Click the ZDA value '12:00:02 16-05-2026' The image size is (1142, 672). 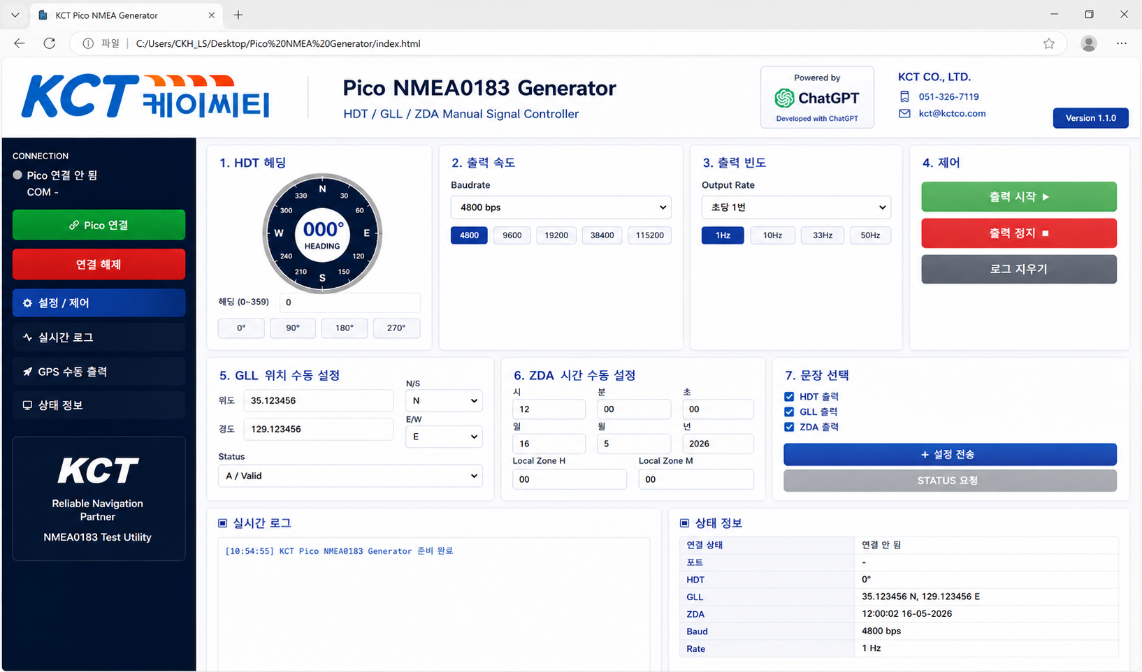(906, 614)
